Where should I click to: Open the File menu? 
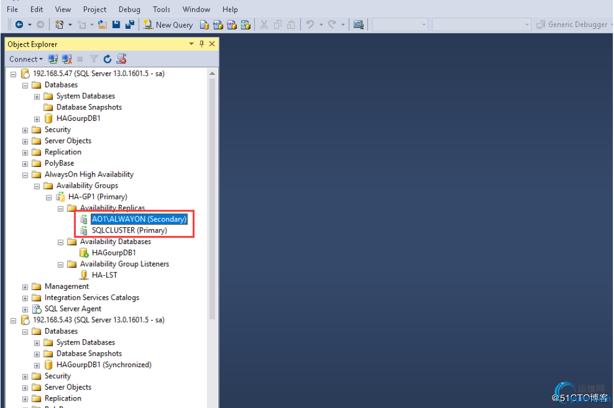pos(12,9)
